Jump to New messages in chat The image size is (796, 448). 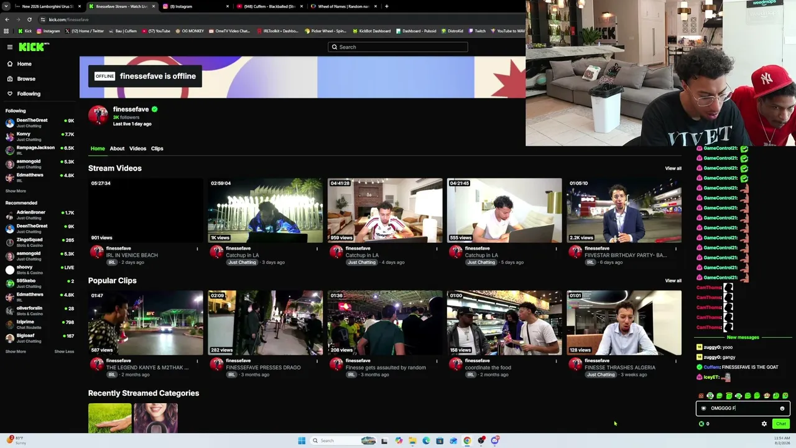743,337
